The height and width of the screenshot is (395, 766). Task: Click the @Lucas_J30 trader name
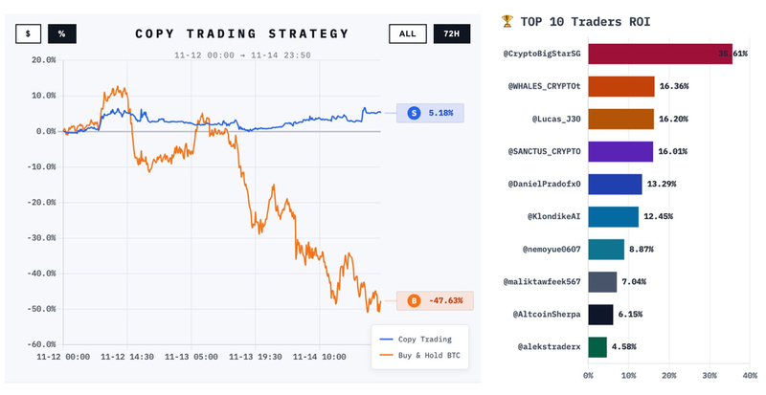pos(556,119)
